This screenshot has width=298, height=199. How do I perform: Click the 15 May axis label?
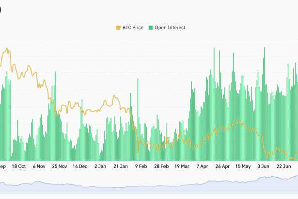[243, 166]
